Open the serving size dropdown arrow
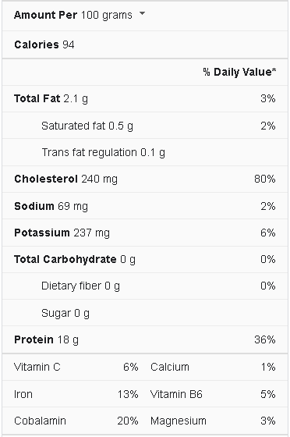 coord(142,13)
